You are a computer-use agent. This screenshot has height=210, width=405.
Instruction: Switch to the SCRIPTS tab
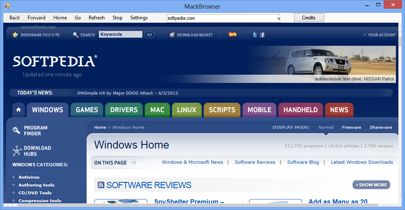coord(222,110)
